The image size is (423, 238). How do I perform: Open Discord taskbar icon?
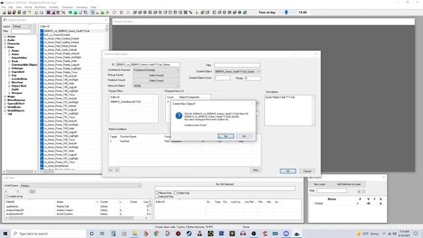[286, 233]
